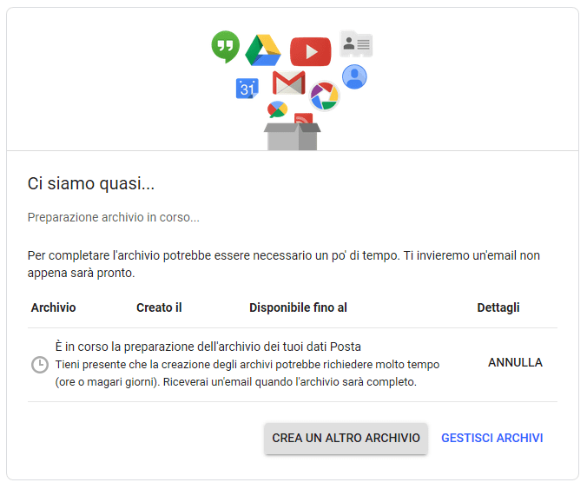
Task: Click the Gmail envelope icon
Action: pos(288,83)
